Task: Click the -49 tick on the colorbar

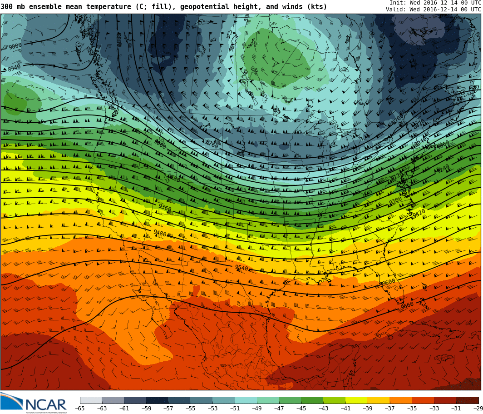Action: click(x=257, y=409)
